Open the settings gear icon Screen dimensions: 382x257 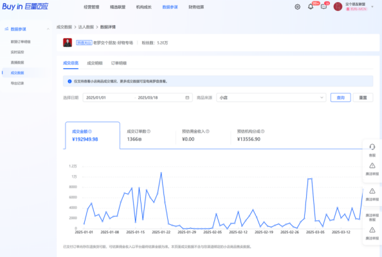[x=297, y=7]
